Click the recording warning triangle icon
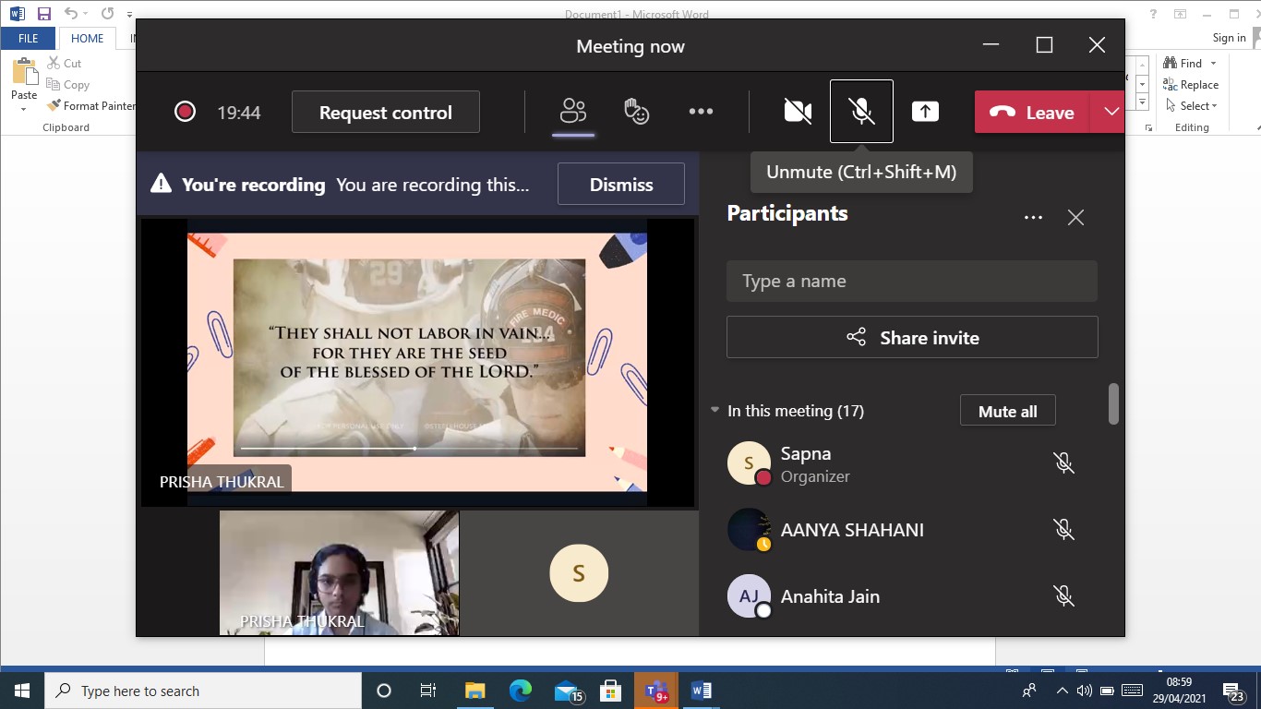The width and height of the screenshot is (1261, 709). 162,184
